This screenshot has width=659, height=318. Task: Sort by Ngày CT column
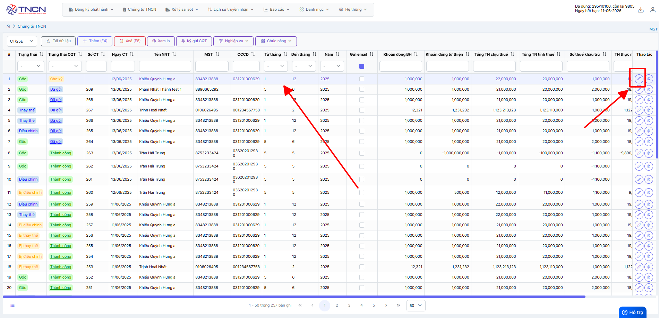(x=131, y=54)
